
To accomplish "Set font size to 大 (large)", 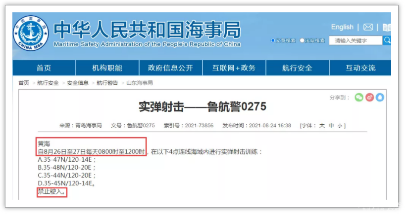I will 322,126.
